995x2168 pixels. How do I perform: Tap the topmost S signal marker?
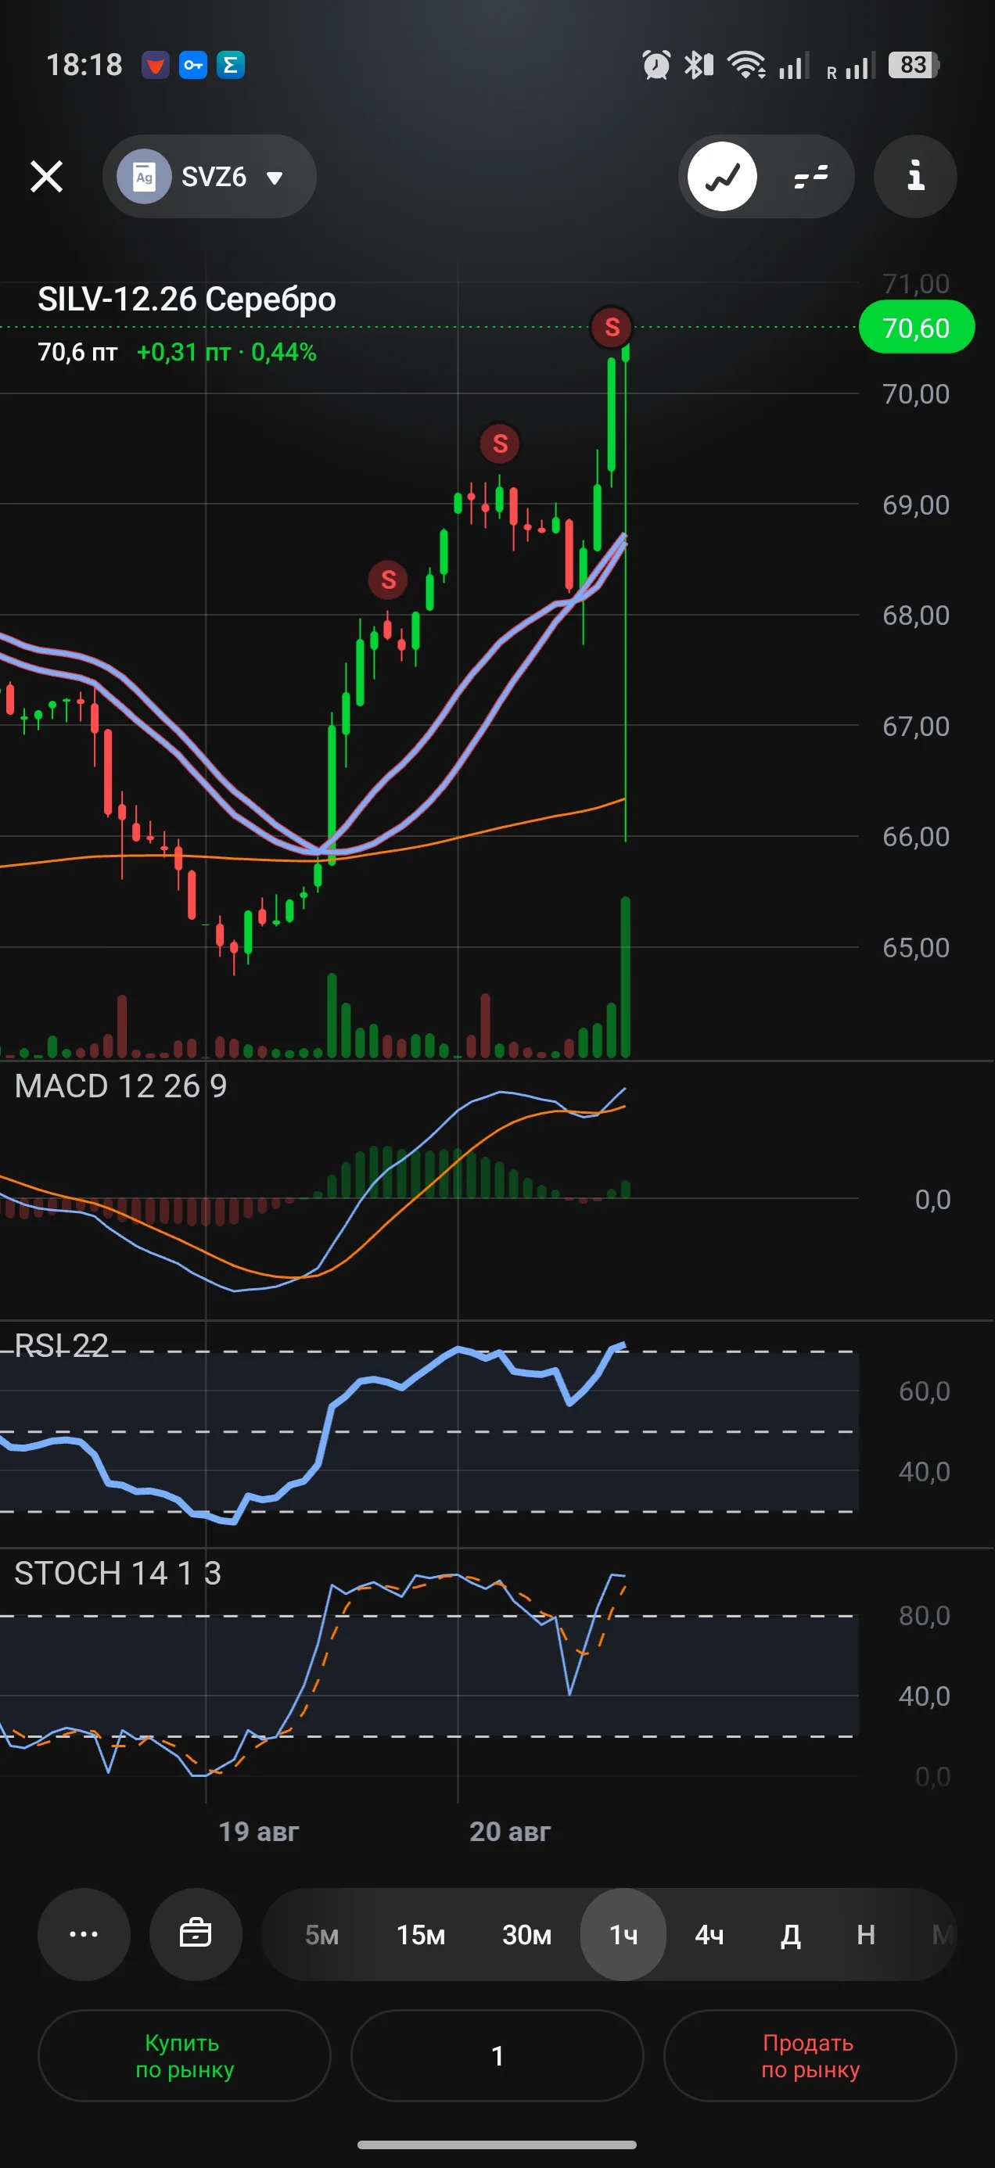coord(612,327)
